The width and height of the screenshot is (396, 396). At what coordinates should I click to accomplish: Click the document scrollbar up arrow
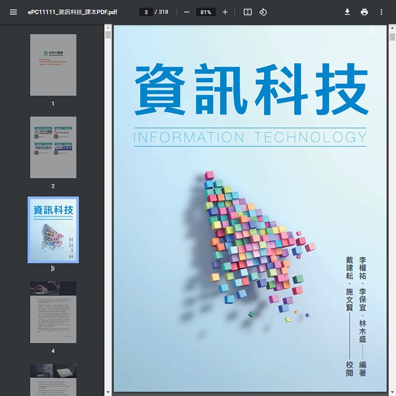tap(392, 28)
